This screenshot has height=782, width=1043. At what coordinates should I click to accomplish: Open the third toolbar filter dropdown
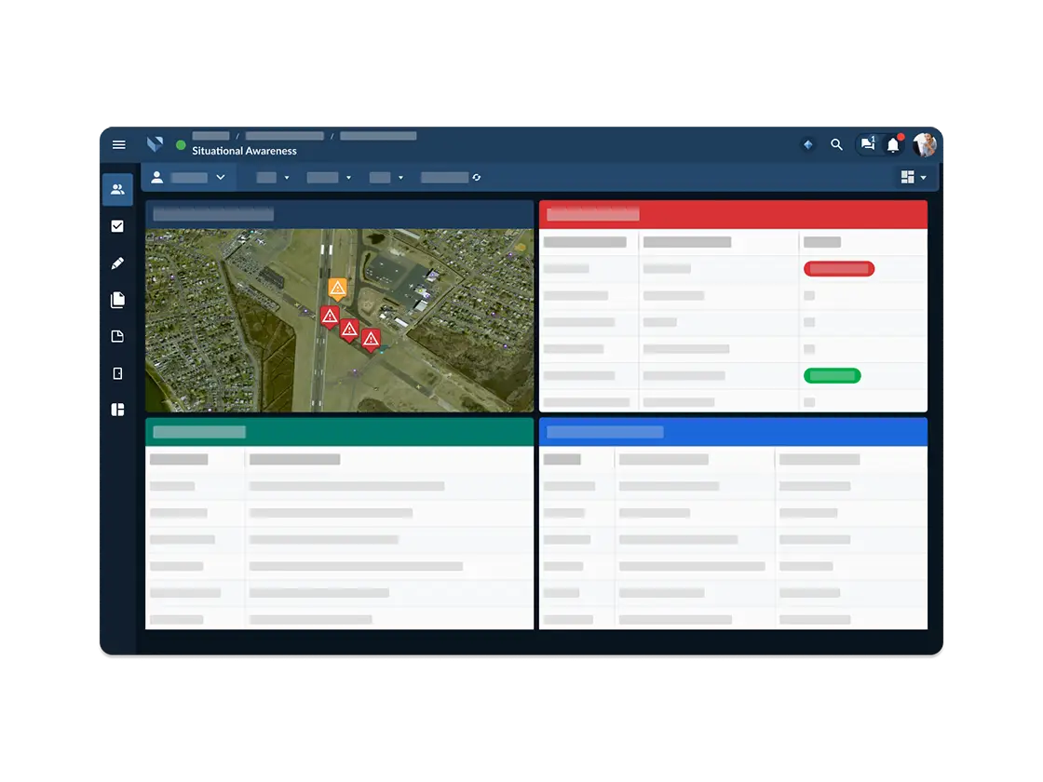[x=386, y=178]
